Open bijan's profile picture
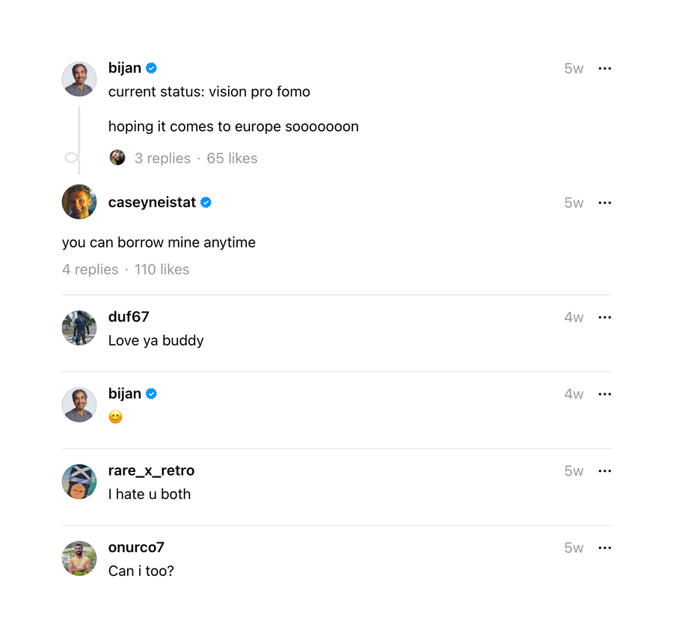 [x=79, y=79]
